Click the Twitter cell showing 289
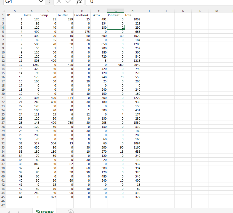This screenshot has height=213, width=233. click(x=65, y=19)
